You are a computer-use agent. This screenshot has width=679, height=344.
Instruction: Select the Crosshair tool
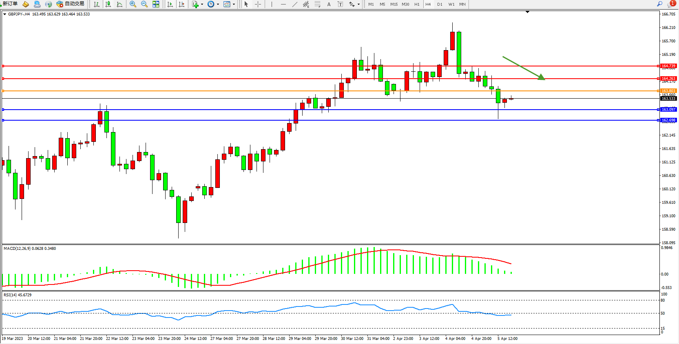(x=258, y=4)
